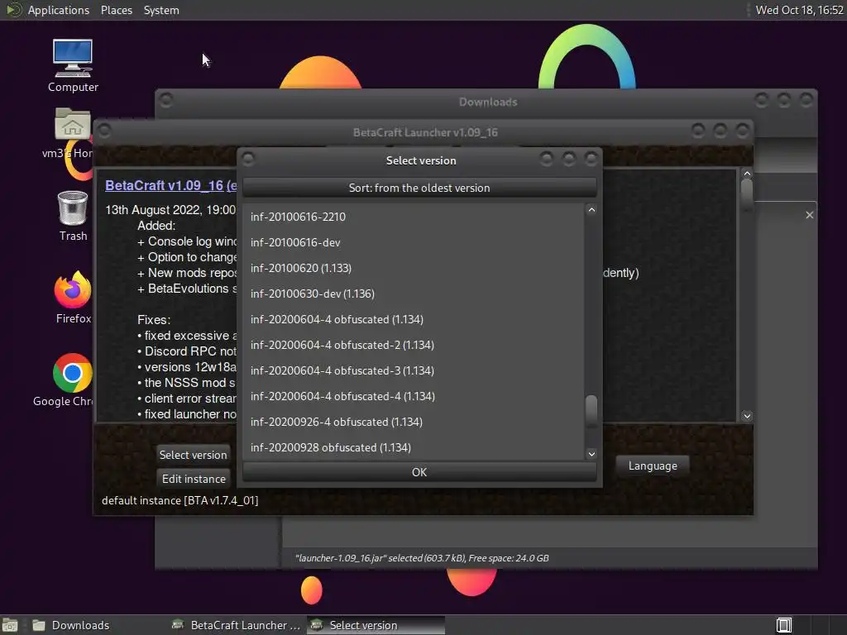Click version list scrollbar up arrow

pos(591,210)
